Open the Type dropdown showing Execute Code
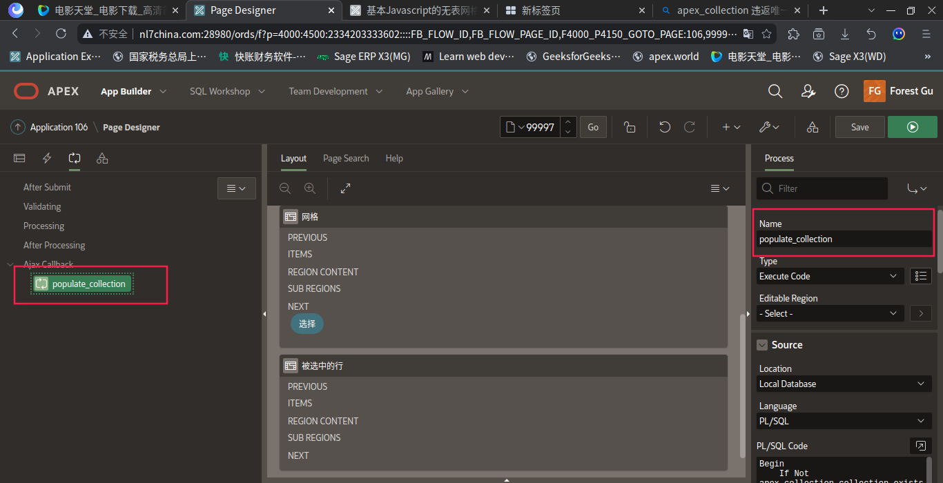This screenshot has width=943, height=483. (x=830, y=275)
